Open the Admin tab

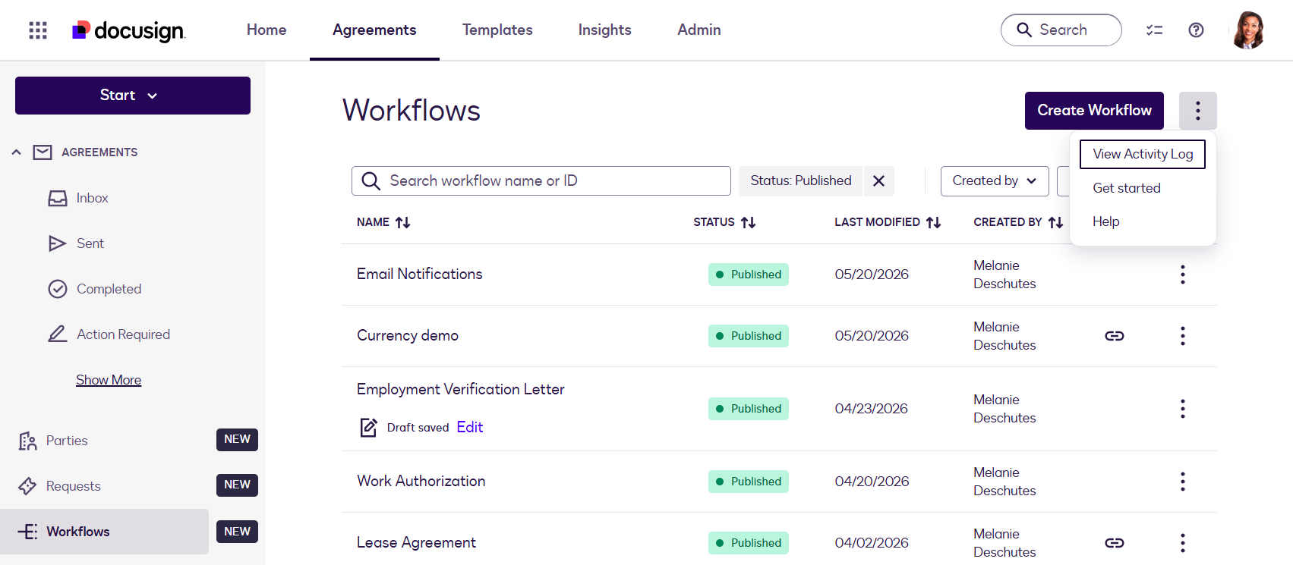(x=699, y=30)
